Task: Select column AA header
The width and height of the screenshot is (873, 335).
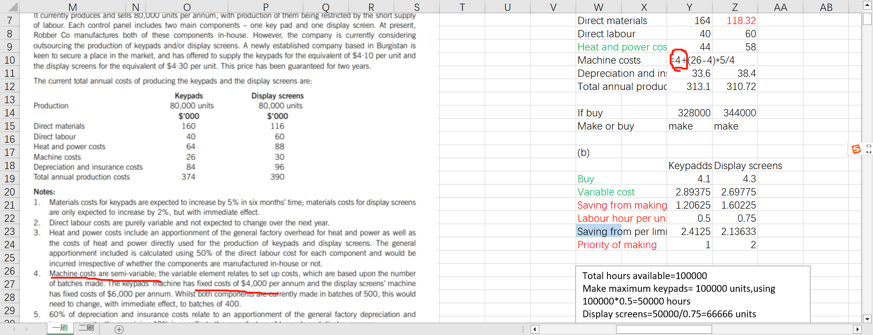Action: [x=780, y=7]
